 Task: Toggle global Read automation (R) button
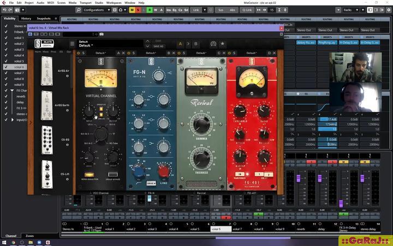[x=150, y=10]
